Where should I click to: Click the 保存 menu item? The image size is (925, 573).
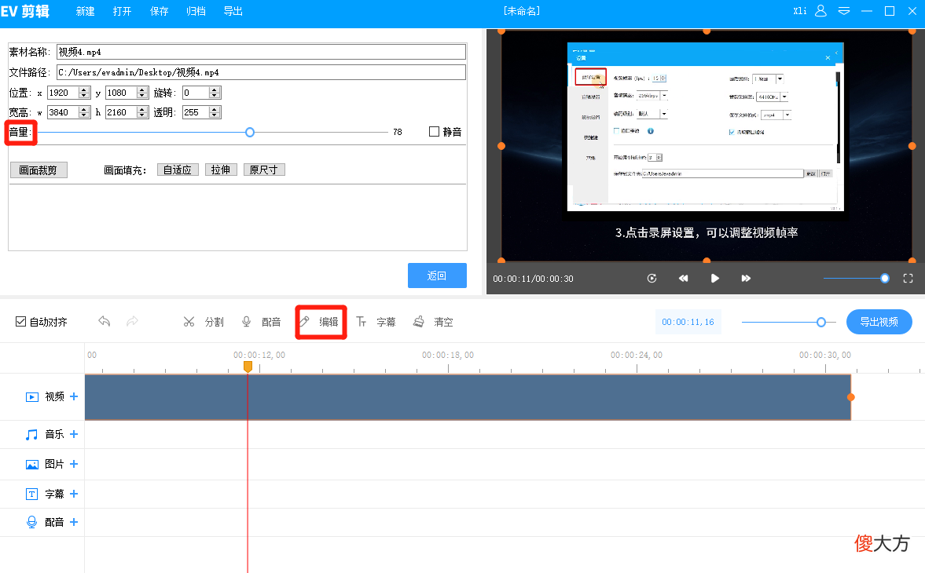160,11
